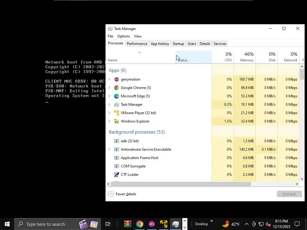Click the Task Manager taskbar button
The height and width of the screenshot is (230, 307).
(176, 224)
